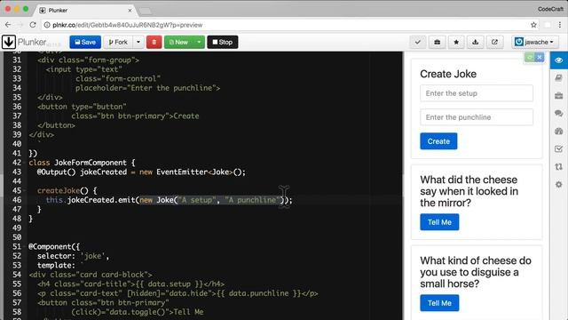
Task: Click the 'btn btn-primary">Create' code line
Action: pos(135,116)
